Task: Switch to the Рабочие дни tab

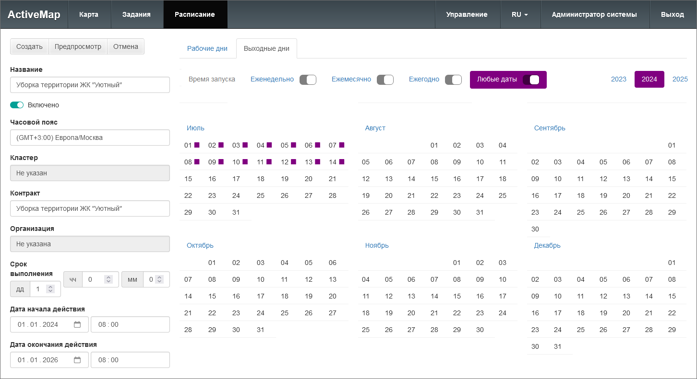Action: [207, 48]
